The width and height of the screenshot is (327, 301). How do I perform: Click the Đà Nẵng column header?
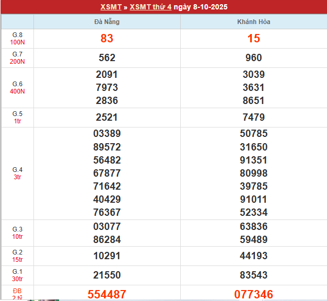click(107, 22)
